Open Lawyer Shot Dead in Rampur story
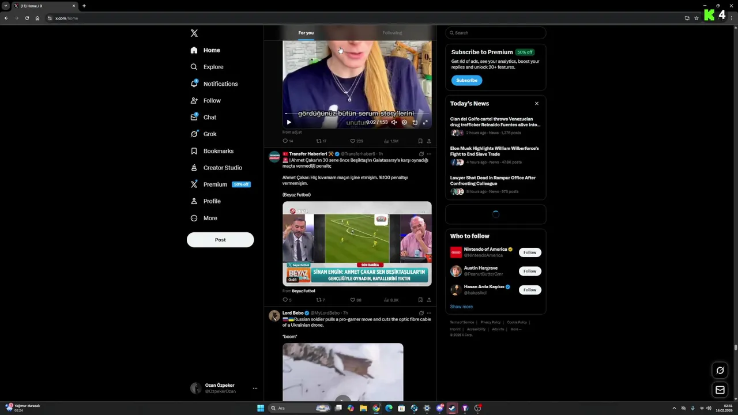The height and width of the screenshot is (415, 738). (495, 186)
